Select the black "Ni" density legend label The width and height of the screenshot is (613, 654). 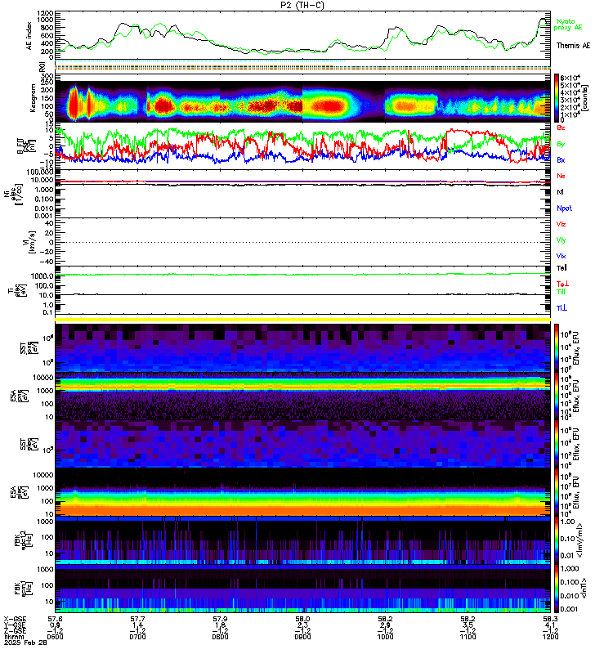pyautogui.click(x=560, y=192)
